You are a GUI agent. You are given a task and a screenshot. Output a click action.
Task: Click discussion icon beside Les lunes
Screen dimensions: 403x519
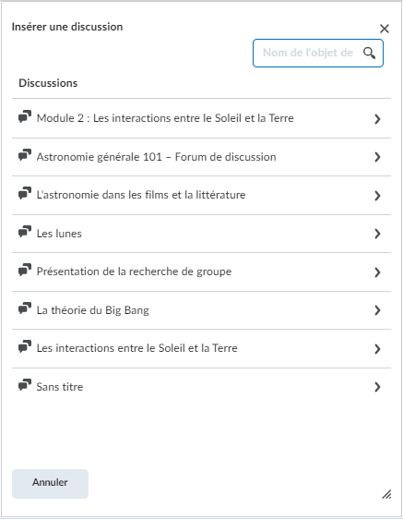tap(25, 232)
